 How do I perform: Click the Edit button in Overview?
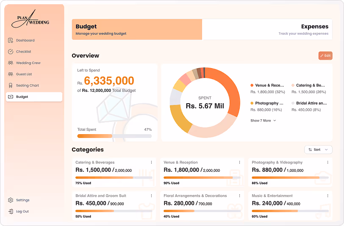[x=325, y=56]
